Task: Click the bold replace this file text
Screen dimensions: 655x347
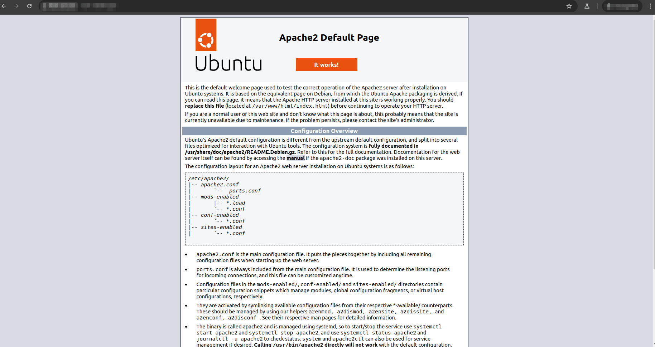Action: [204, 106]
